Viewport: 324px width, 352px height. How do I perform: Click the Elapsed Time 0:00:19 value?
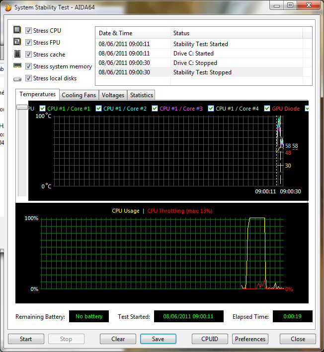point(293,316)
